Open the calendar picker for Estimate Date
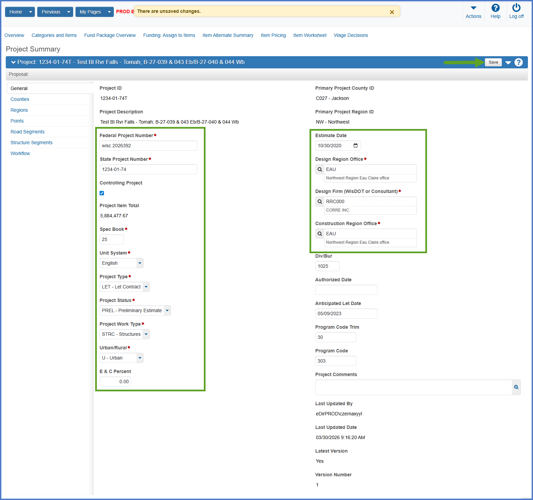Viewport: 533px width, 500px height. click(x=356, y=146)
